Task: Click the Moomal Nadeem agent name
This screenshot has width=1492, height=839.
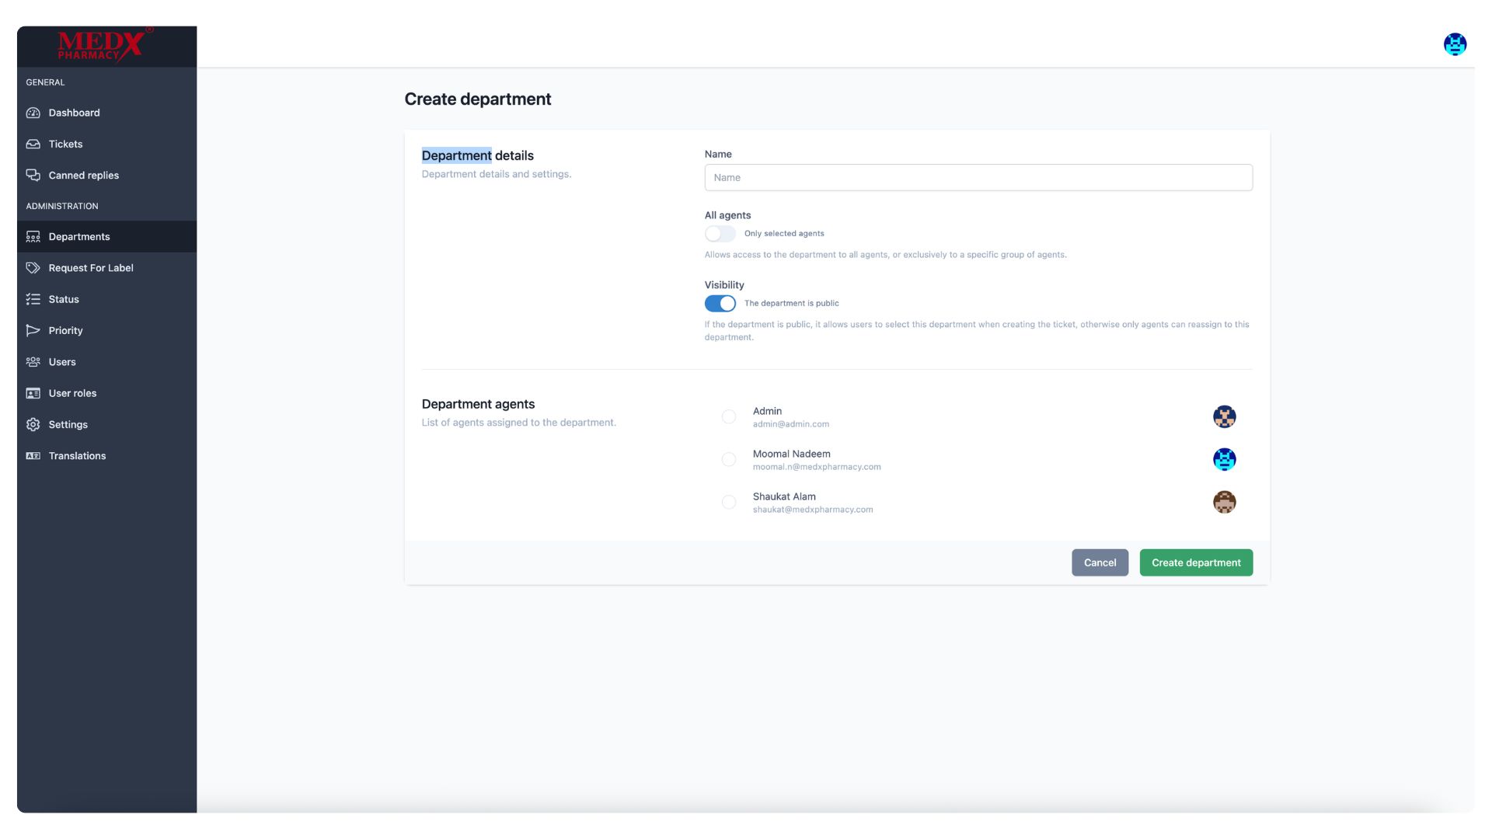Action: click(791, 454)
